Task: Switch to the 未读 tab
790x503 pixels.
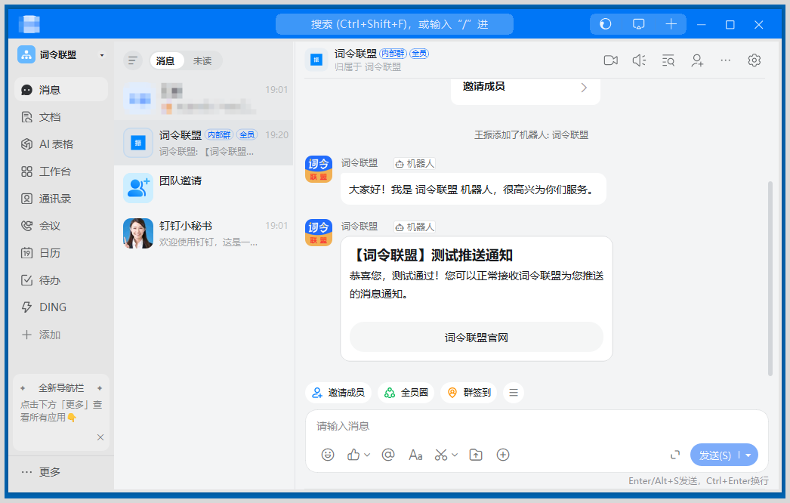Action: coord(202,60)
